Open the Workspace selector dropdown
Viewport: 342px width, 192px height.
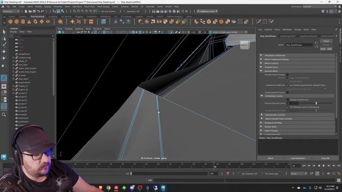coord(320,6)
